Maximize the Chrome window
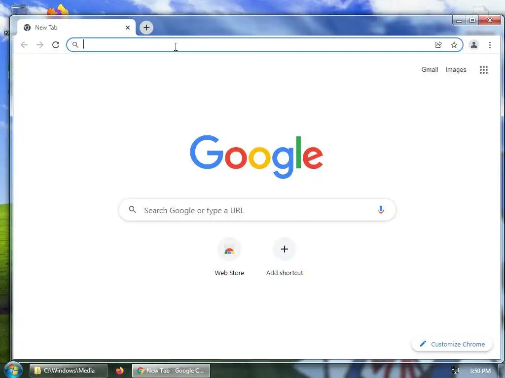The image size is (505, 378). click(x=472, y=21)
